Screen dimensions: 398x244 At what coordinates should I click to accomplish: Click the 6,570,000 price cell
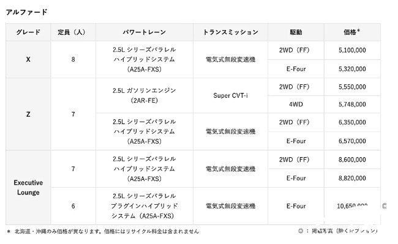[x=352, y=141]
